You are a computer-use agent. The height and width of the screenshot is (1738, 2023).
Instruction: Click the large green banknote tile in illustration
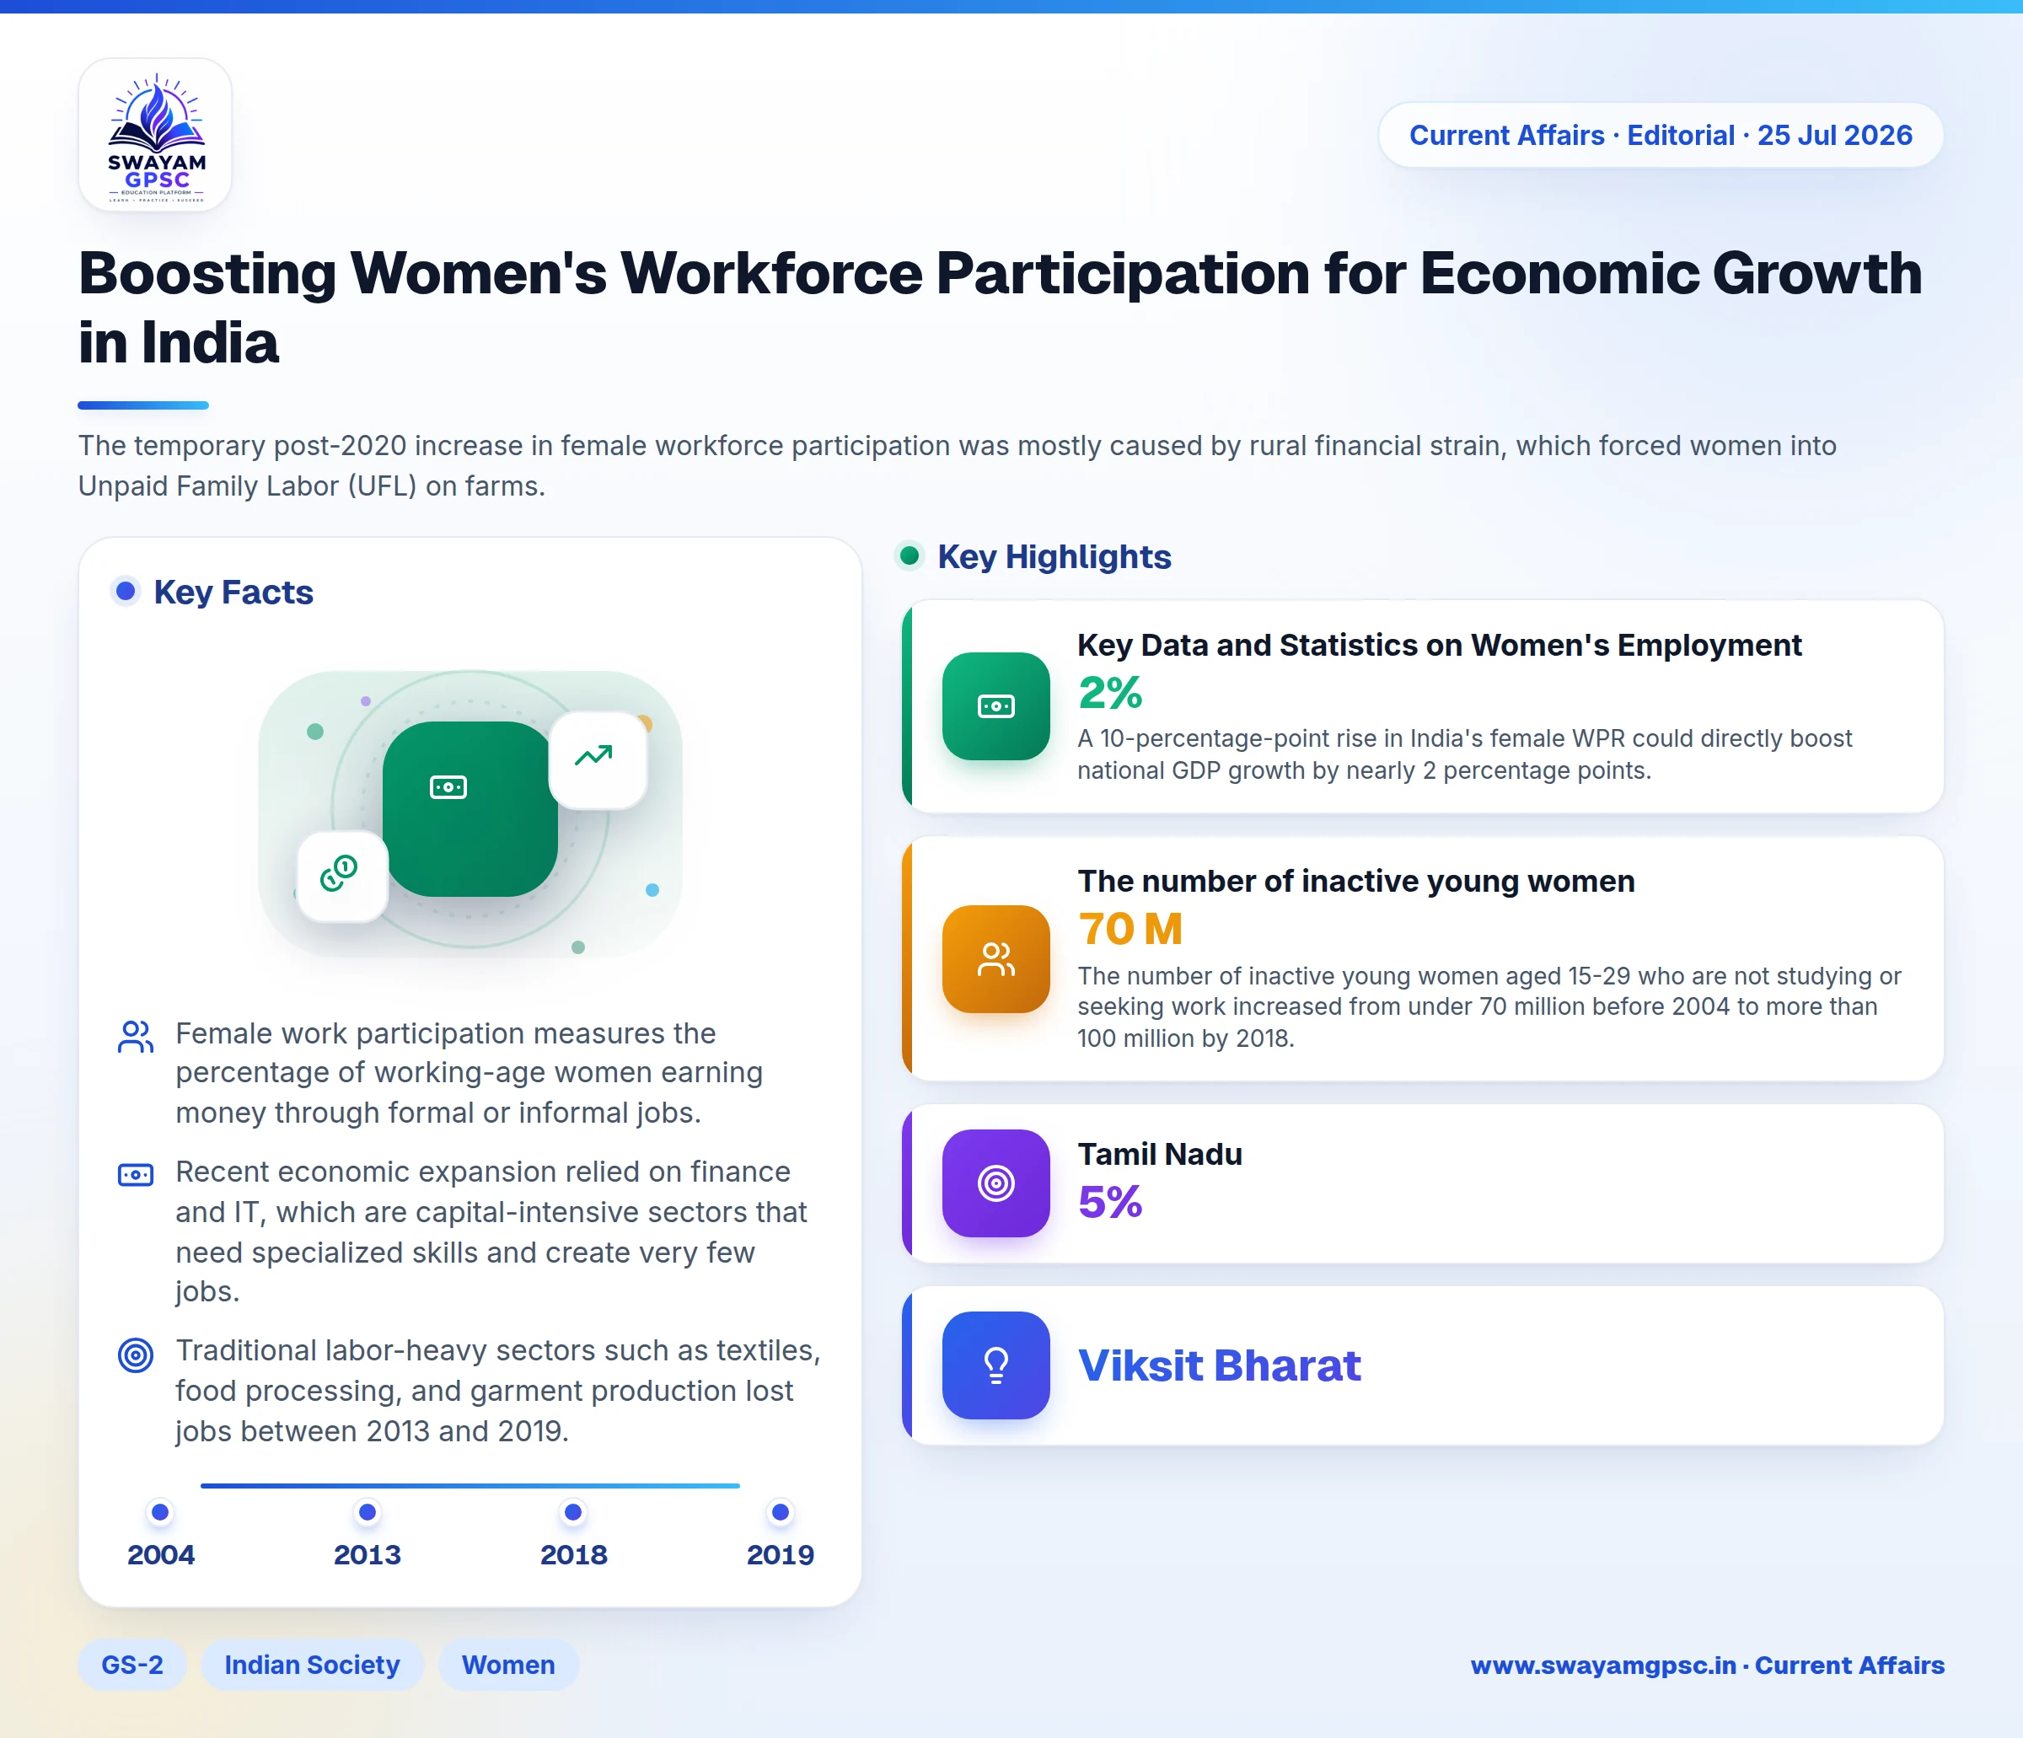point(470,808)
